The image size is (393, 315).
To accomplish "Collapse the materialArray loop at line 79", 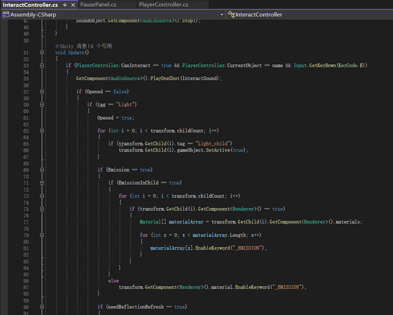I will coord(42,235).
